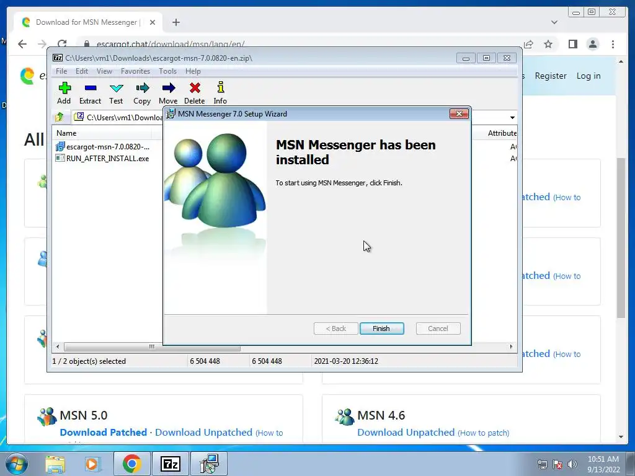Click the Register link on Escargot page
The image size is (635, 476).
pyautogui.click(x=551, y=76)
